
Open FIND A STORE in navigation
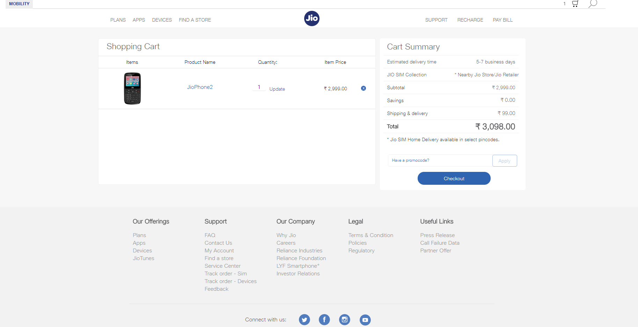195,20
